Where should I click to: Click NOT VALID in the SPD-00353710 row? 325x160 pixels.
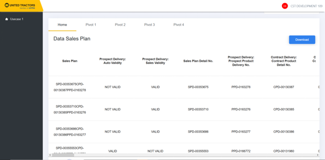[113, 110]
